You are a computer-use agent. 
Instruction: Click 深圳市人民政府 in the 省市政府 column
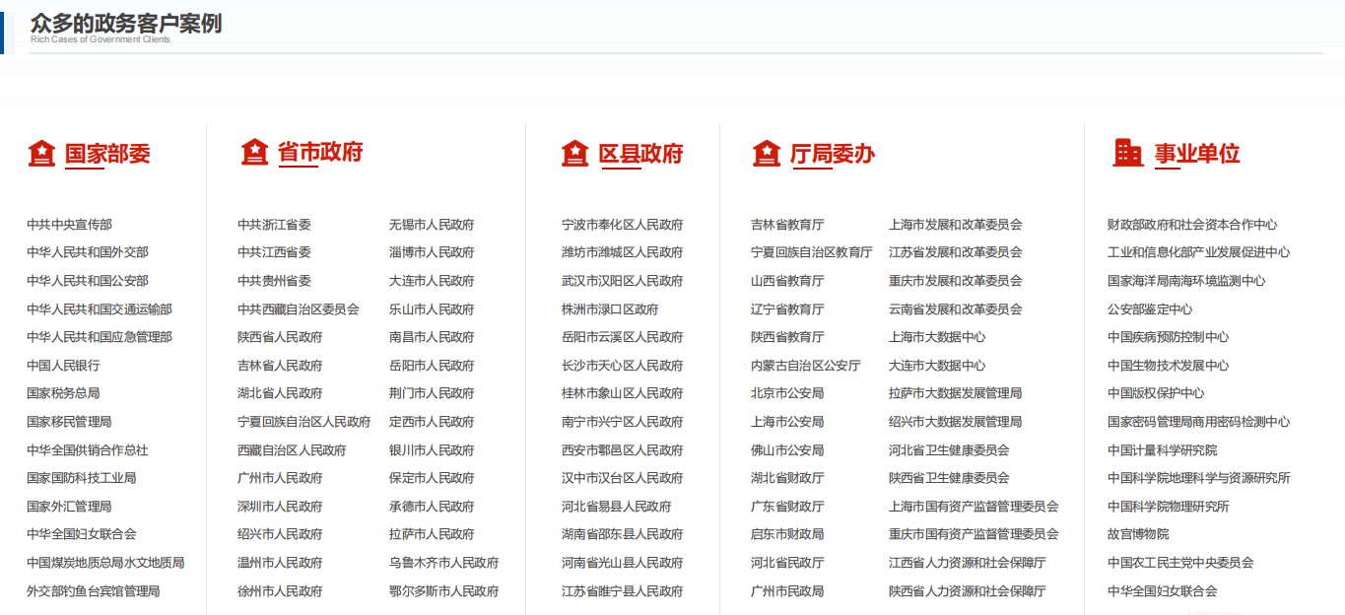click(x=279, y=506)
